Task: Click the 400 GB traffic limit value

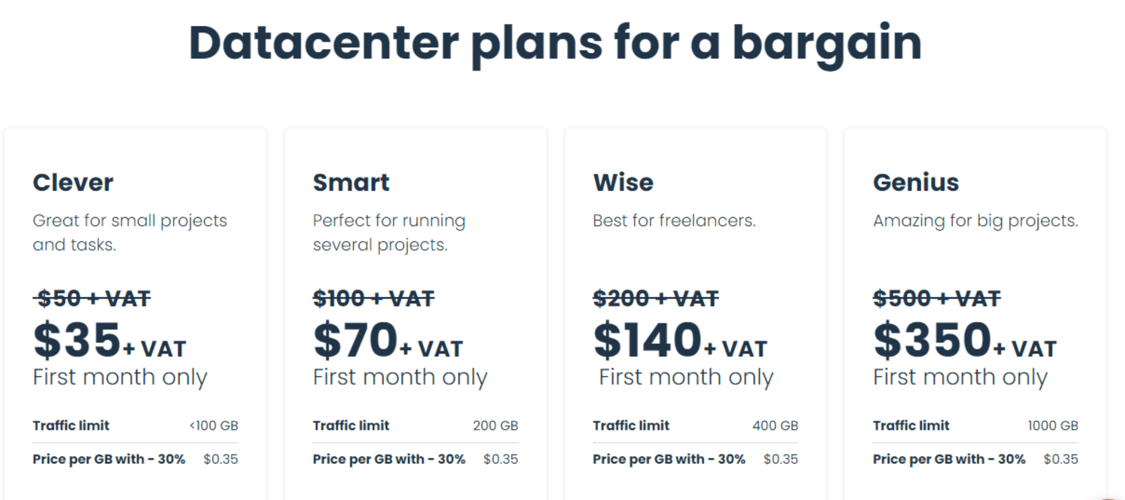Action: [x=775, y=426]
